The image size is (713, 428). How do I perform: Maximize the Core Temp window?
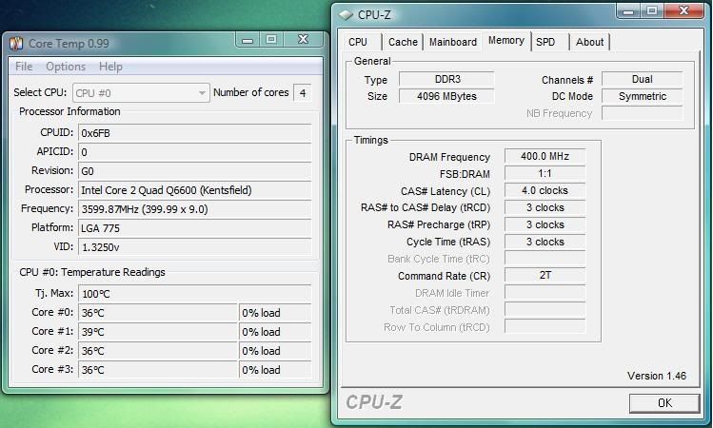[x=271, y=40]
